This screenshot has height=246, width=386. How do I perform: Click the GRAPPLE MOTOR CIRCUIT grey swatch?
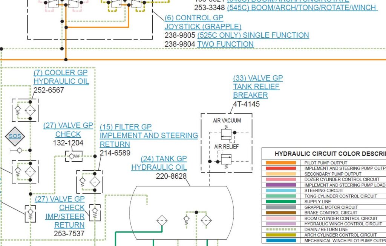(x=281, y=207)
